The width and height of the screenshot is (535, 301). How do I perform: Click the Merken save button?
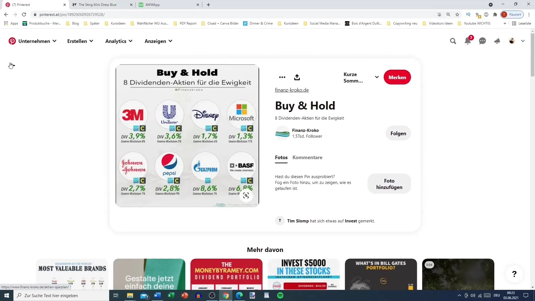tap(397, 77)
